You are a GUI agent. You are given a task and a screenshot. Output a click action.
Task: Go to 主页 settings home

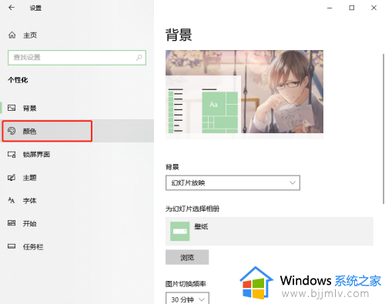click(77, 35)
